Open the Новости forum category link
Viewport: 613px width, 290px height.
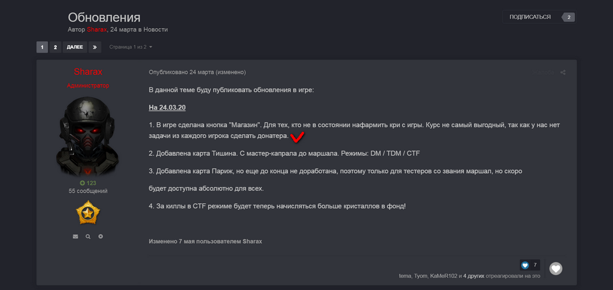(x=156, y=29)
